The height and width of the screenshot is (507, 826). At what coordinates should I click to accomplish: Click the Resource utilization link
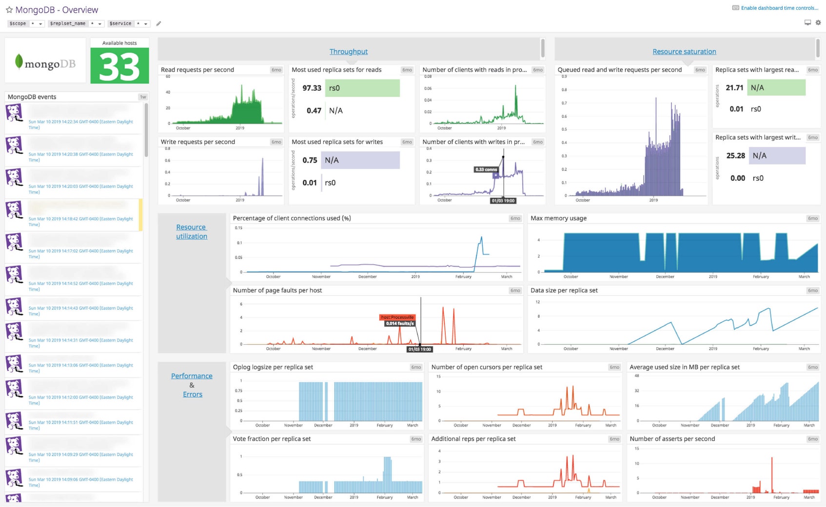coord(191,232)
